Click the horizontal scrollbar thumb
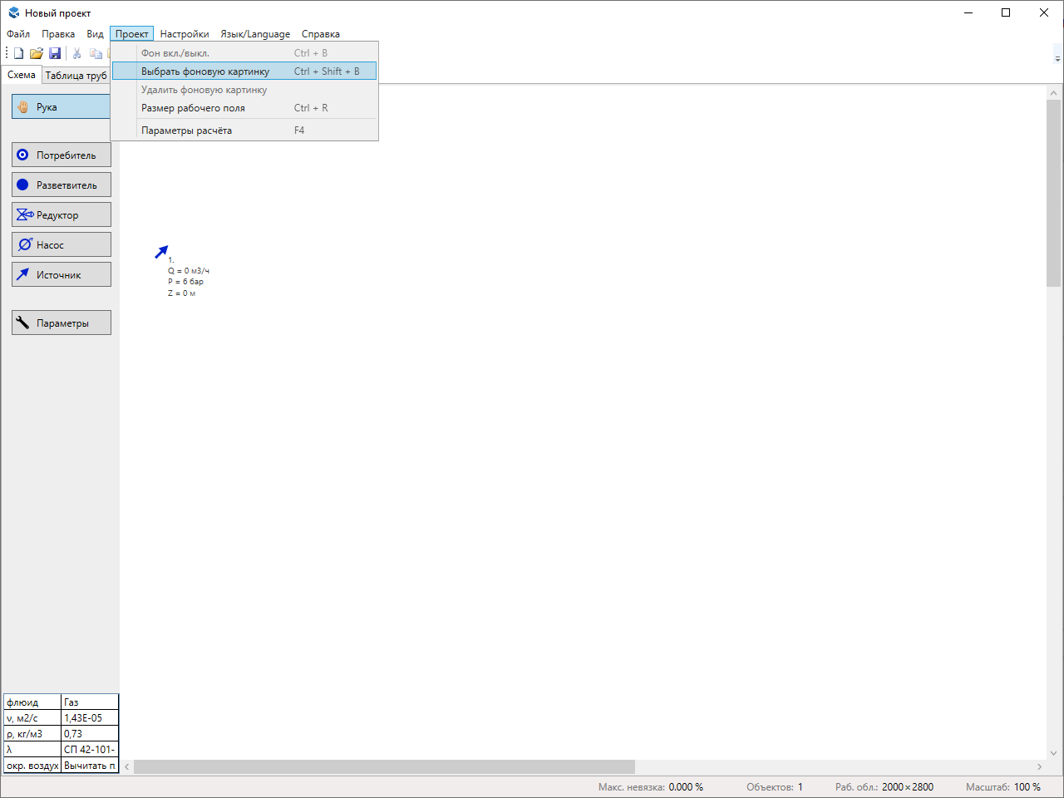Viewport: 1064px width, 798px height. point(384,766)
